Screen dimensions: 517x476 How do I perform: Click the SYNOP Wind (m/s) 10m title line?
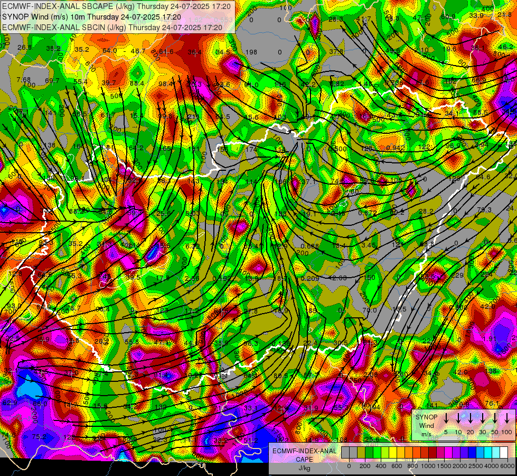click(x=91, y=17)
